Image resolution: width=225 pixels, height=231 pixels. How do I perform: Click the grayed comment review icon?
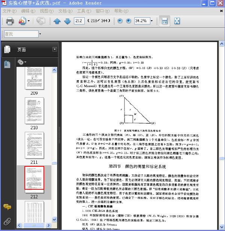coord(41,21)
